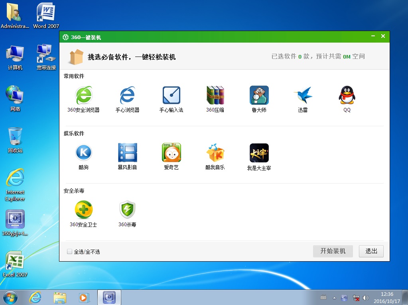The image size is (408, 305).
Task: Select the 暴风影音 player icon
Action: point(127,153)
